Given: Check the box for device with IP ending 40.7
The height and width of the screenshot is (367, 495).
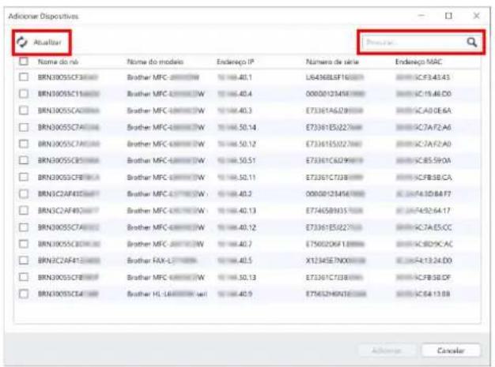Looking at the screenshot, I should coord(24,244).
